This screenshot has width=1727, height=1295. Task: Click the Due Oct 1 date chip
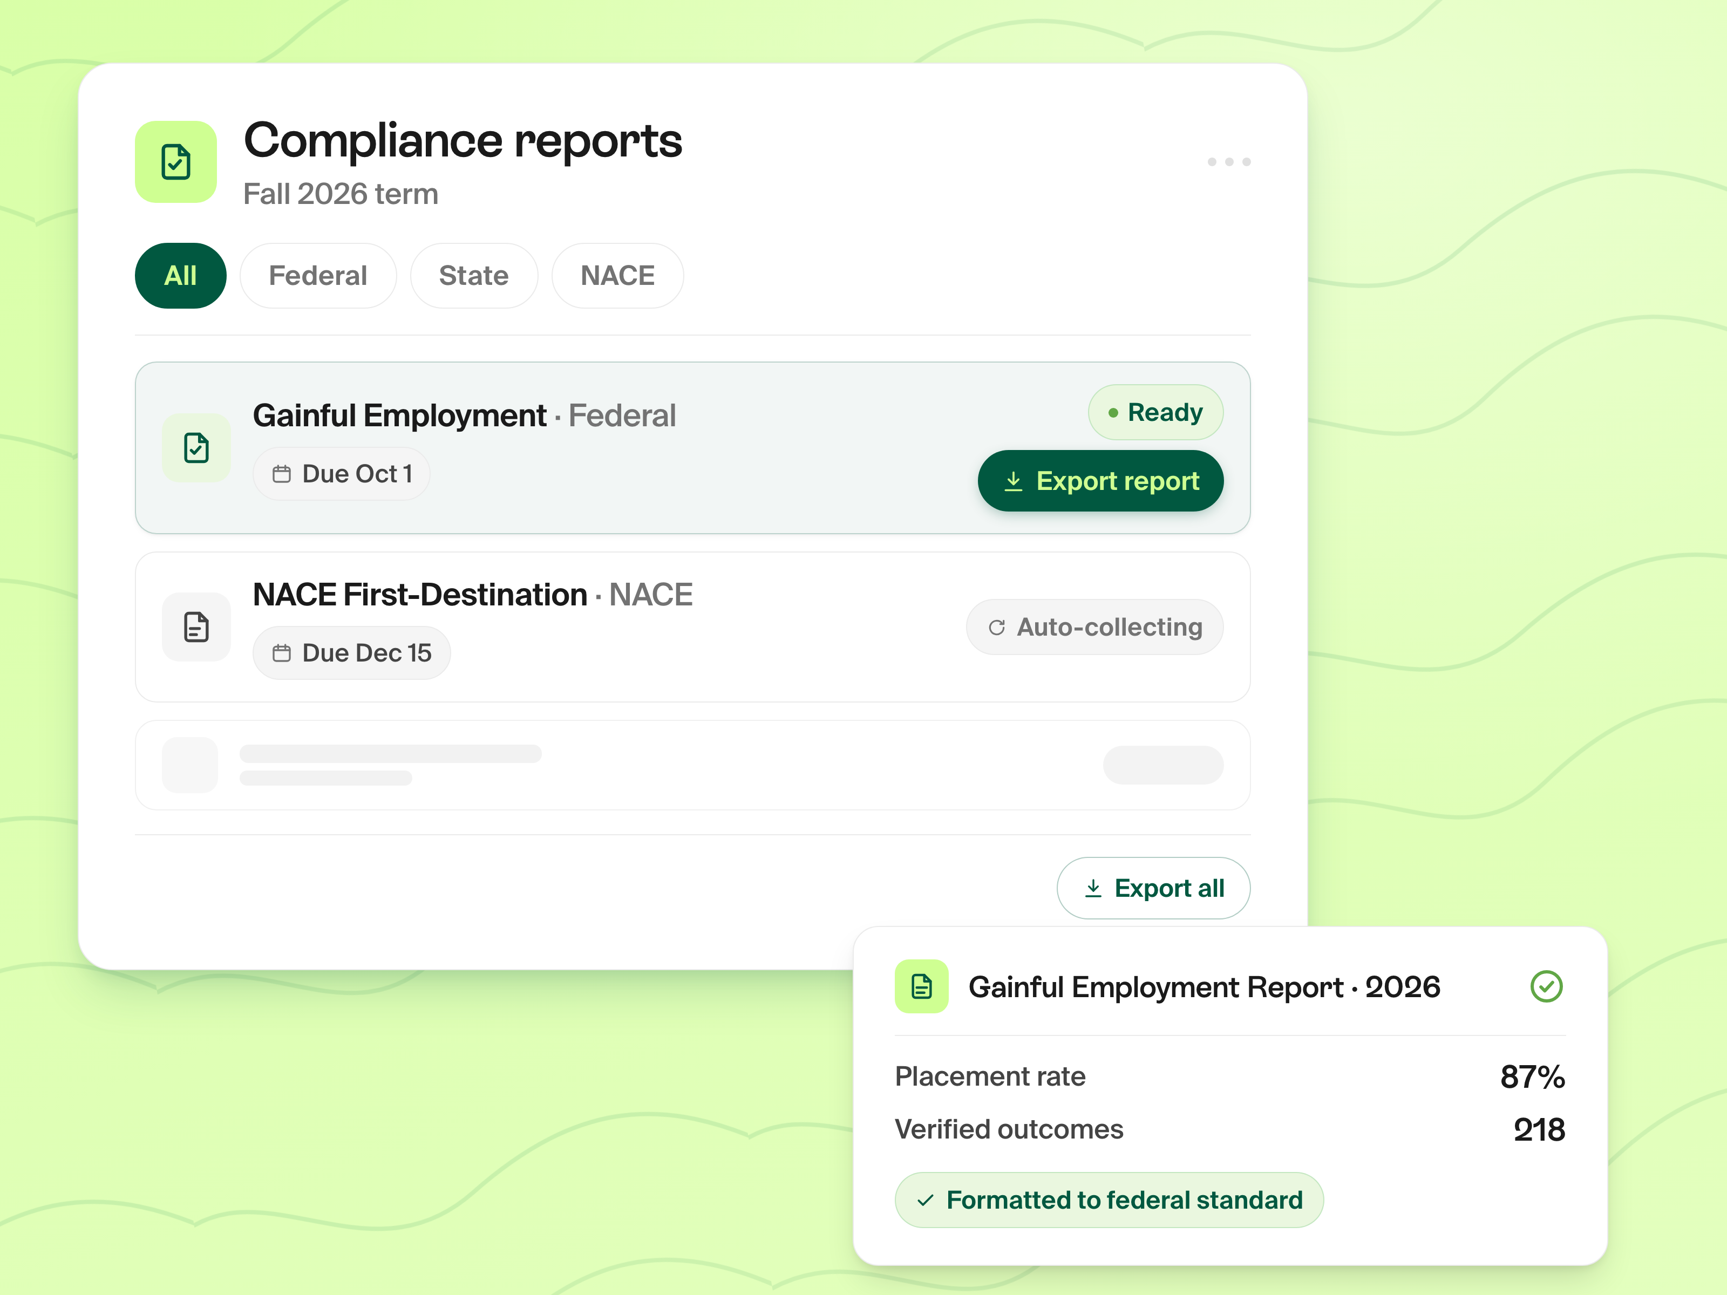(341, 474)
